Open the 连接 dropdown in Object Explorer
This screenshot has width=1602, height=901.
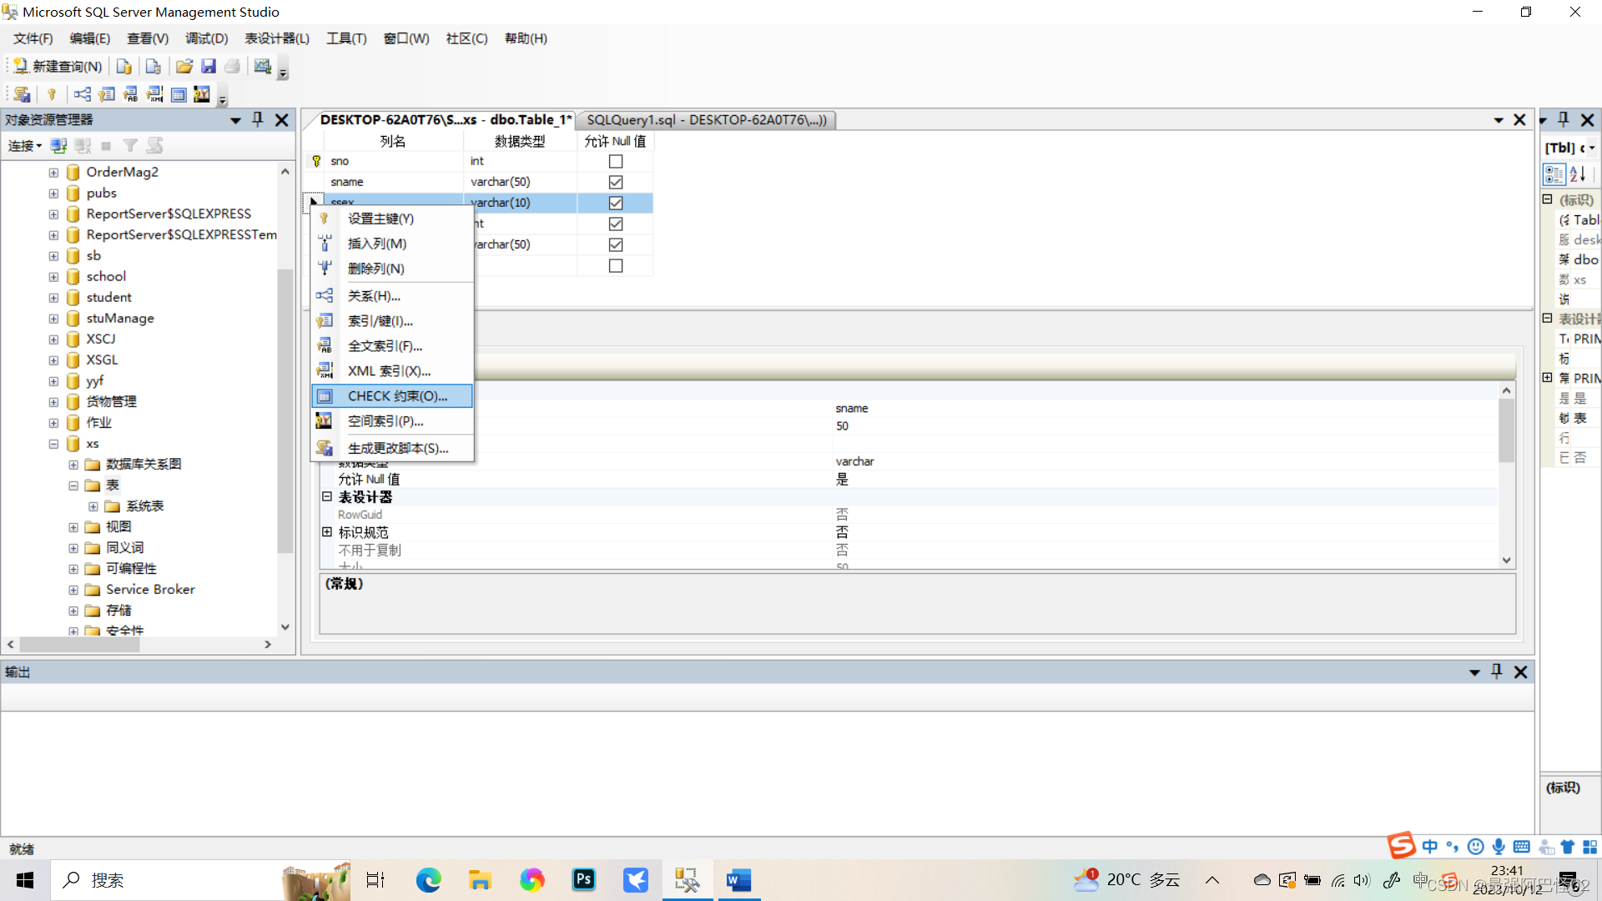pos(25,146)
